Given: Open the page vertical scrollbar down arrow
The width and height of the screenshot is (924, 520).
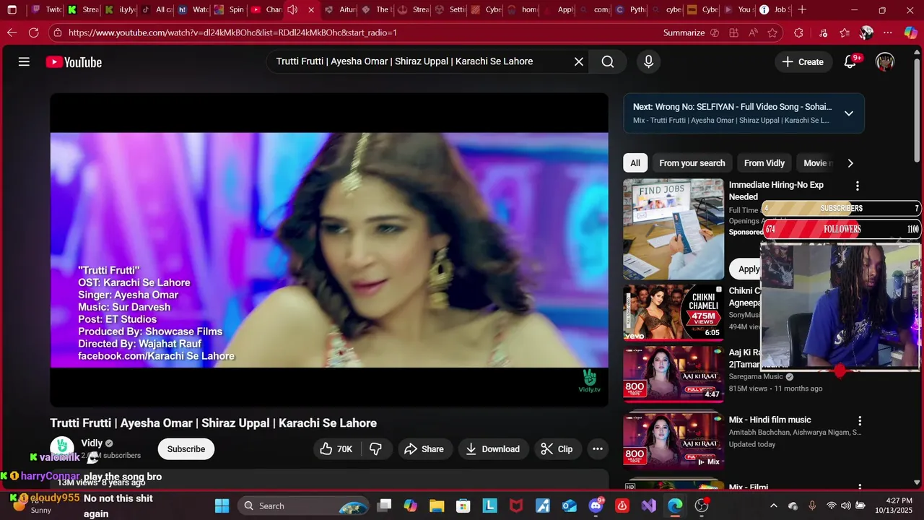Looking at the screenshot, I should click(918, 482).
